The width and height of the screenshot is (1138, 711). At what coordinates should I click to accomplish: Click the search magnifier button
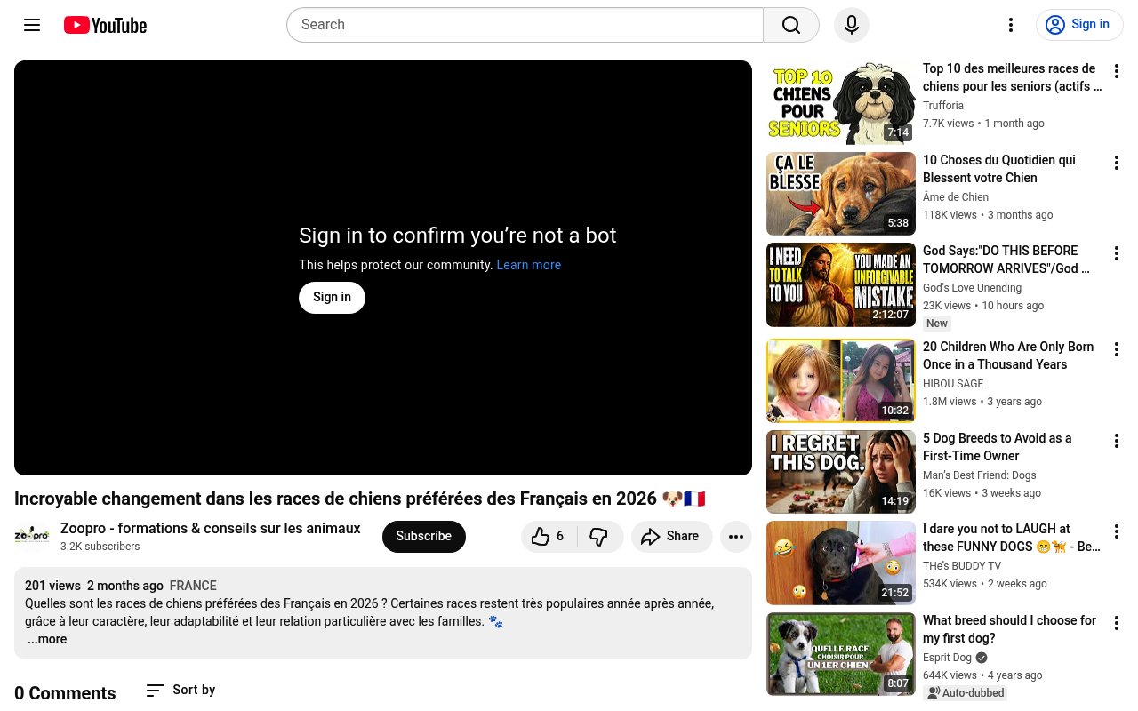[x=791, y=25]
